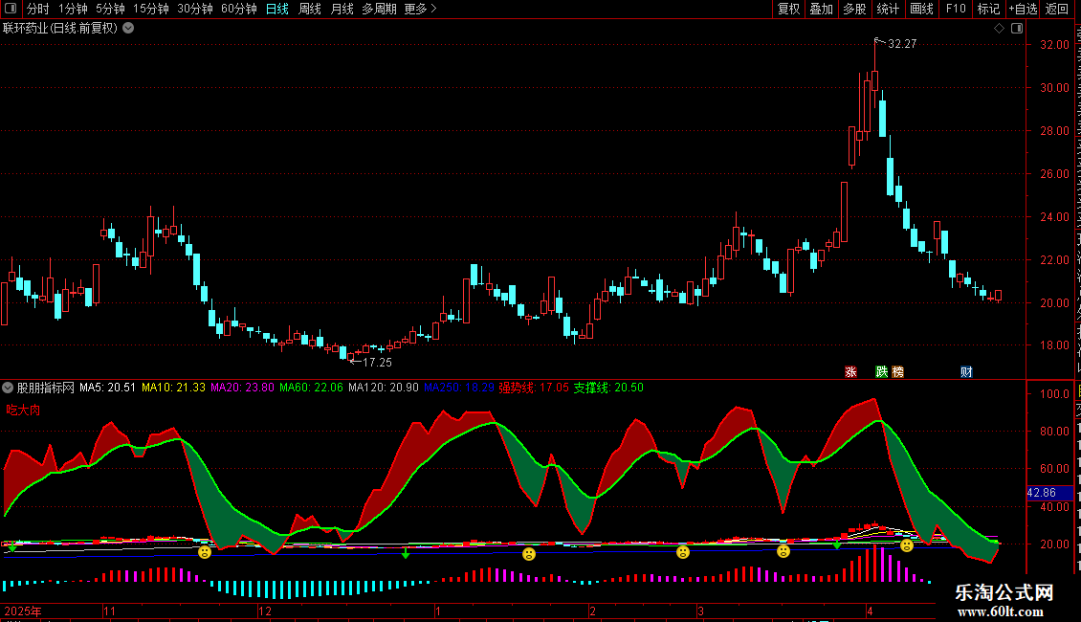Click the 叠加 overlay button

click(x=822, y=9)
